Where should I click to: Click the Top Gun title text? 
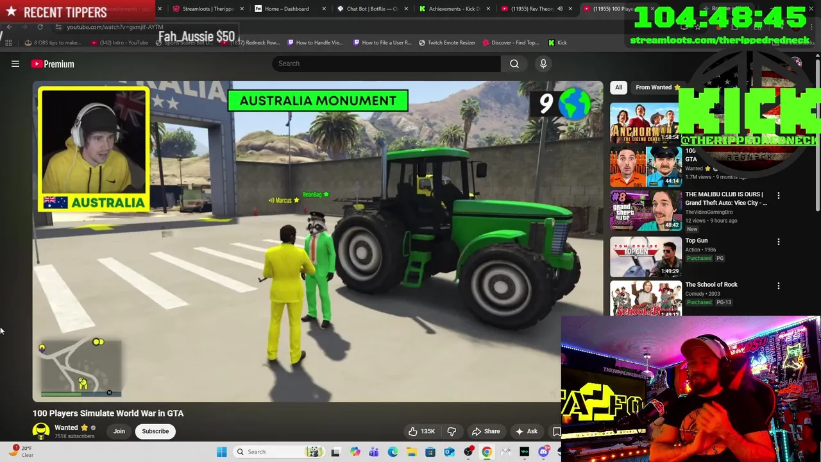(697, 241)
